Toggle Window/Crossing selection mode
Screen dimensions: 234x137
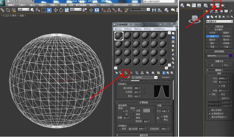(49, 10)
